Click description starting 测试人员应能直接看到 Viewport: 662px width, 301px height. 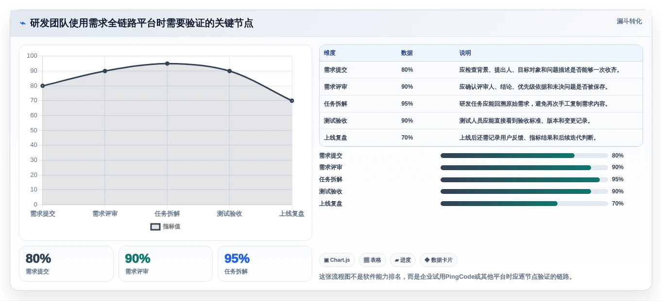[x=526, y=121]
